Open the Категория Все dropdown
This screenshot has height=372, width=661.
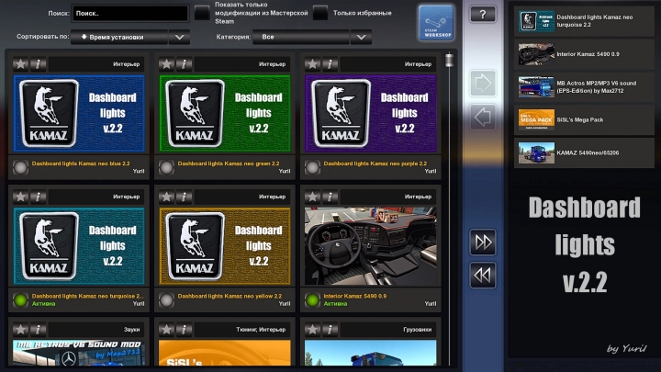click(x=301, y=37)
